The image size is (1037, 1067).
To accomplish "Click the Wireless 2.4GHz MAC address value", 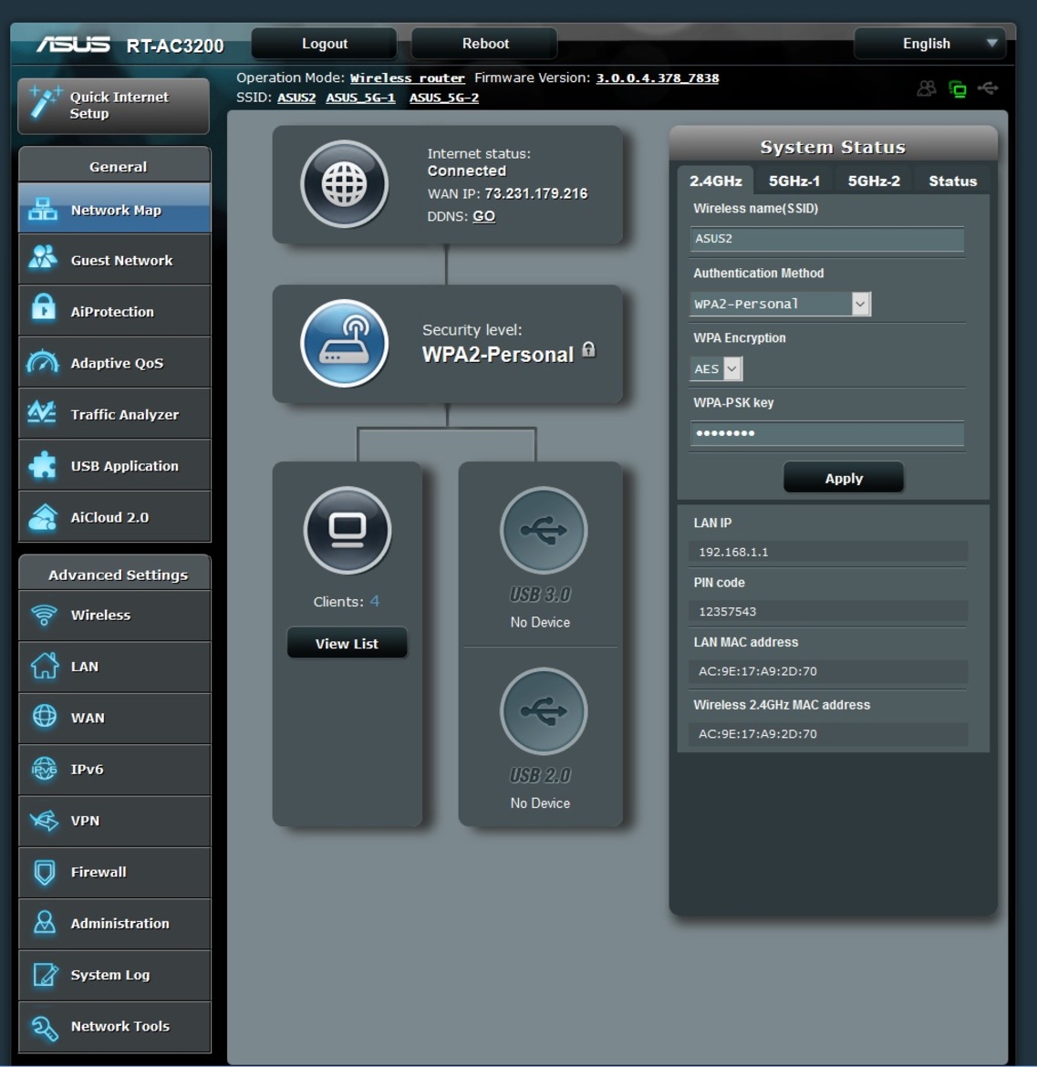I will click(828, 733).
